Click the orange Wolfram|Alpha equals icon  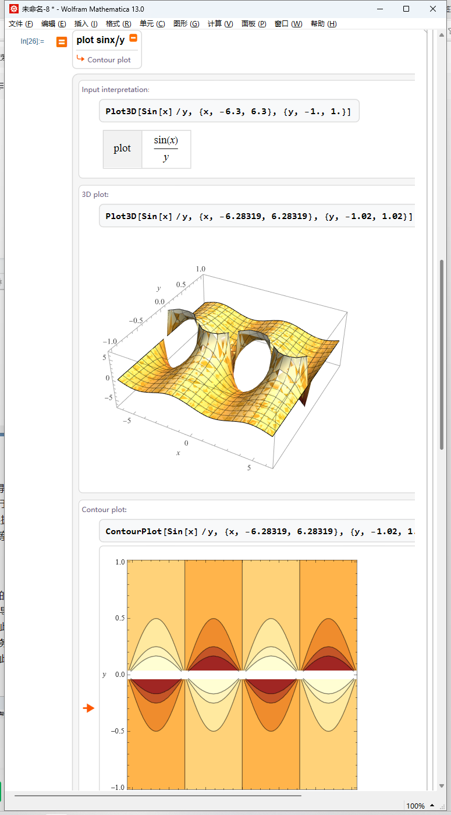(62, 42)
